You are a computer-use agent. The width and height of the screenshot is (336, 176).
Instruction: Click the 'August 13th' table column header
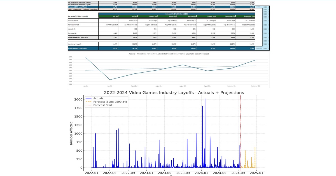[x=192, y=16]
